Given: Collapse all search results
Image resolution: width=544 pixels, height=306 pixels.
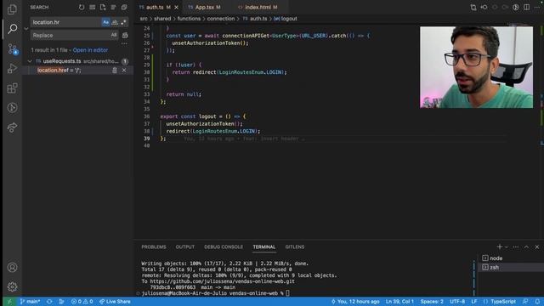Looking at the screenshot, I should [124, 8].
